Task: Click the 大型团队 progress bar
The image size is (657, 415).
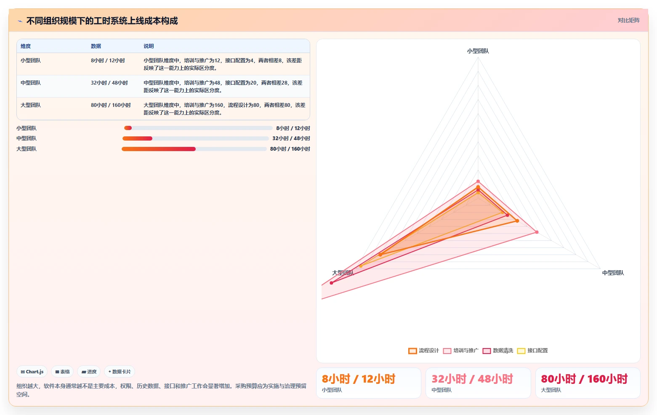Action: point(194,149)
